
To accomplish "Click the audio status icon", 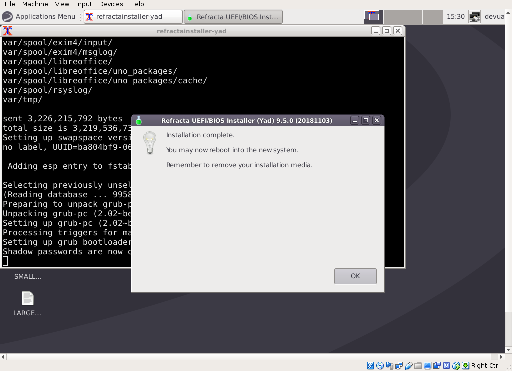I will [389, 366].
